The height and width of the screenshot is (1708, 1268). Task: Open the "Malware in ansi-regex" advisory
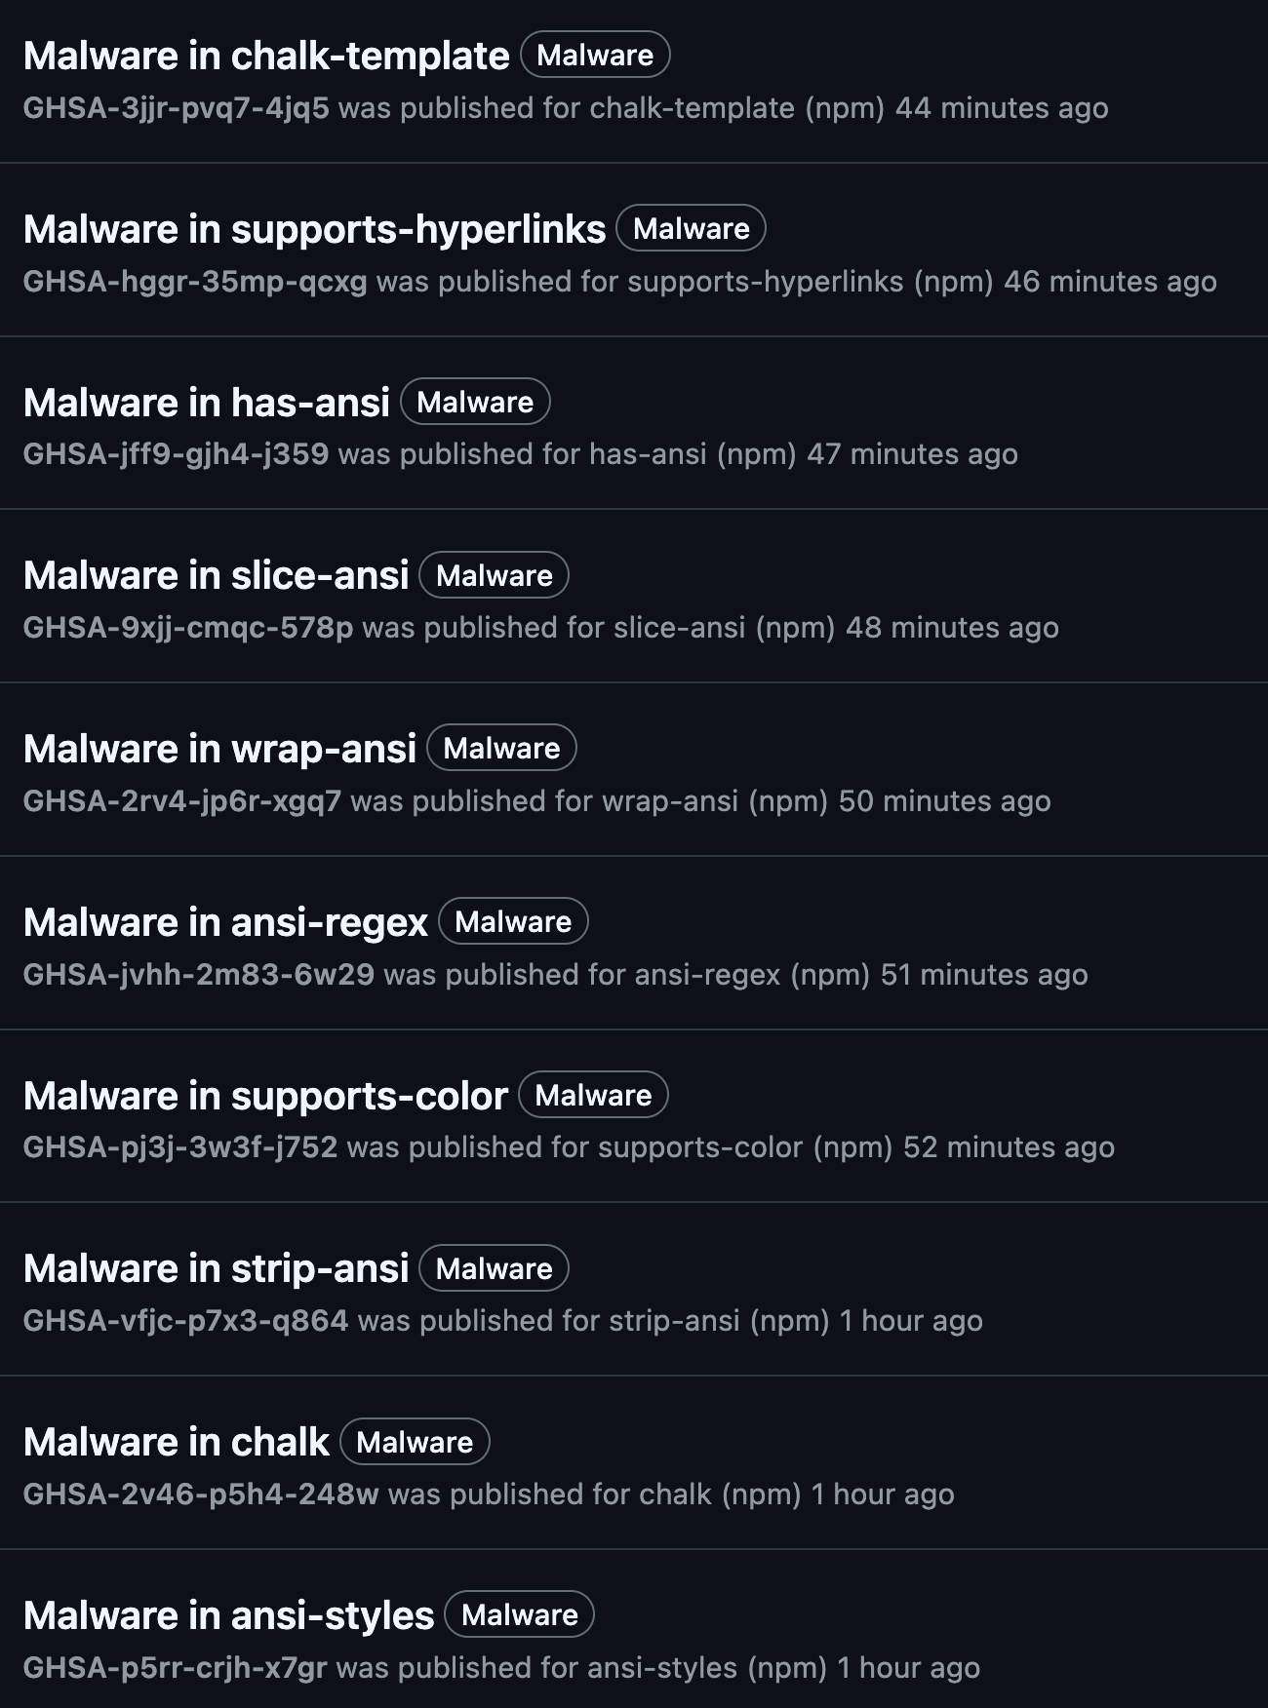[224, 921]
